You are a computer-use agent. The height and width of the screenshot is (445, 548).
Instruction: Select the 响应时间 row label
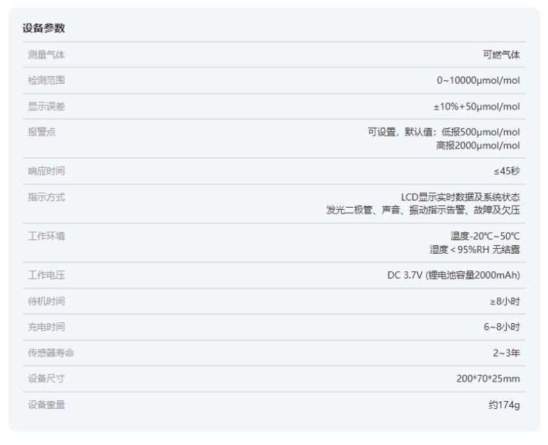pos(46,171)
